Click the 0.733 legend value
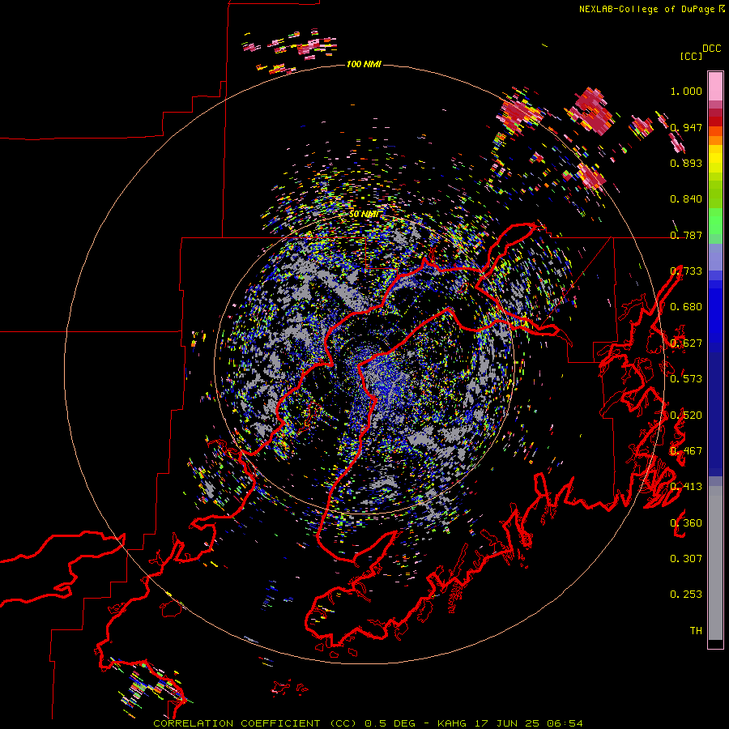 pos(686,271)
